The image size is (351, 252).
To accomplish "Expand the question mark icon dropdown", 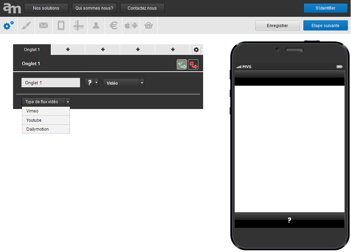I will pos(92,83).
